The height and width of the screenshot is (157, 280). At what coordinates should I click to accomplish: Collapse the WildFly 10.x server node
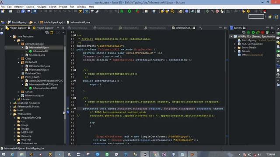231,37
